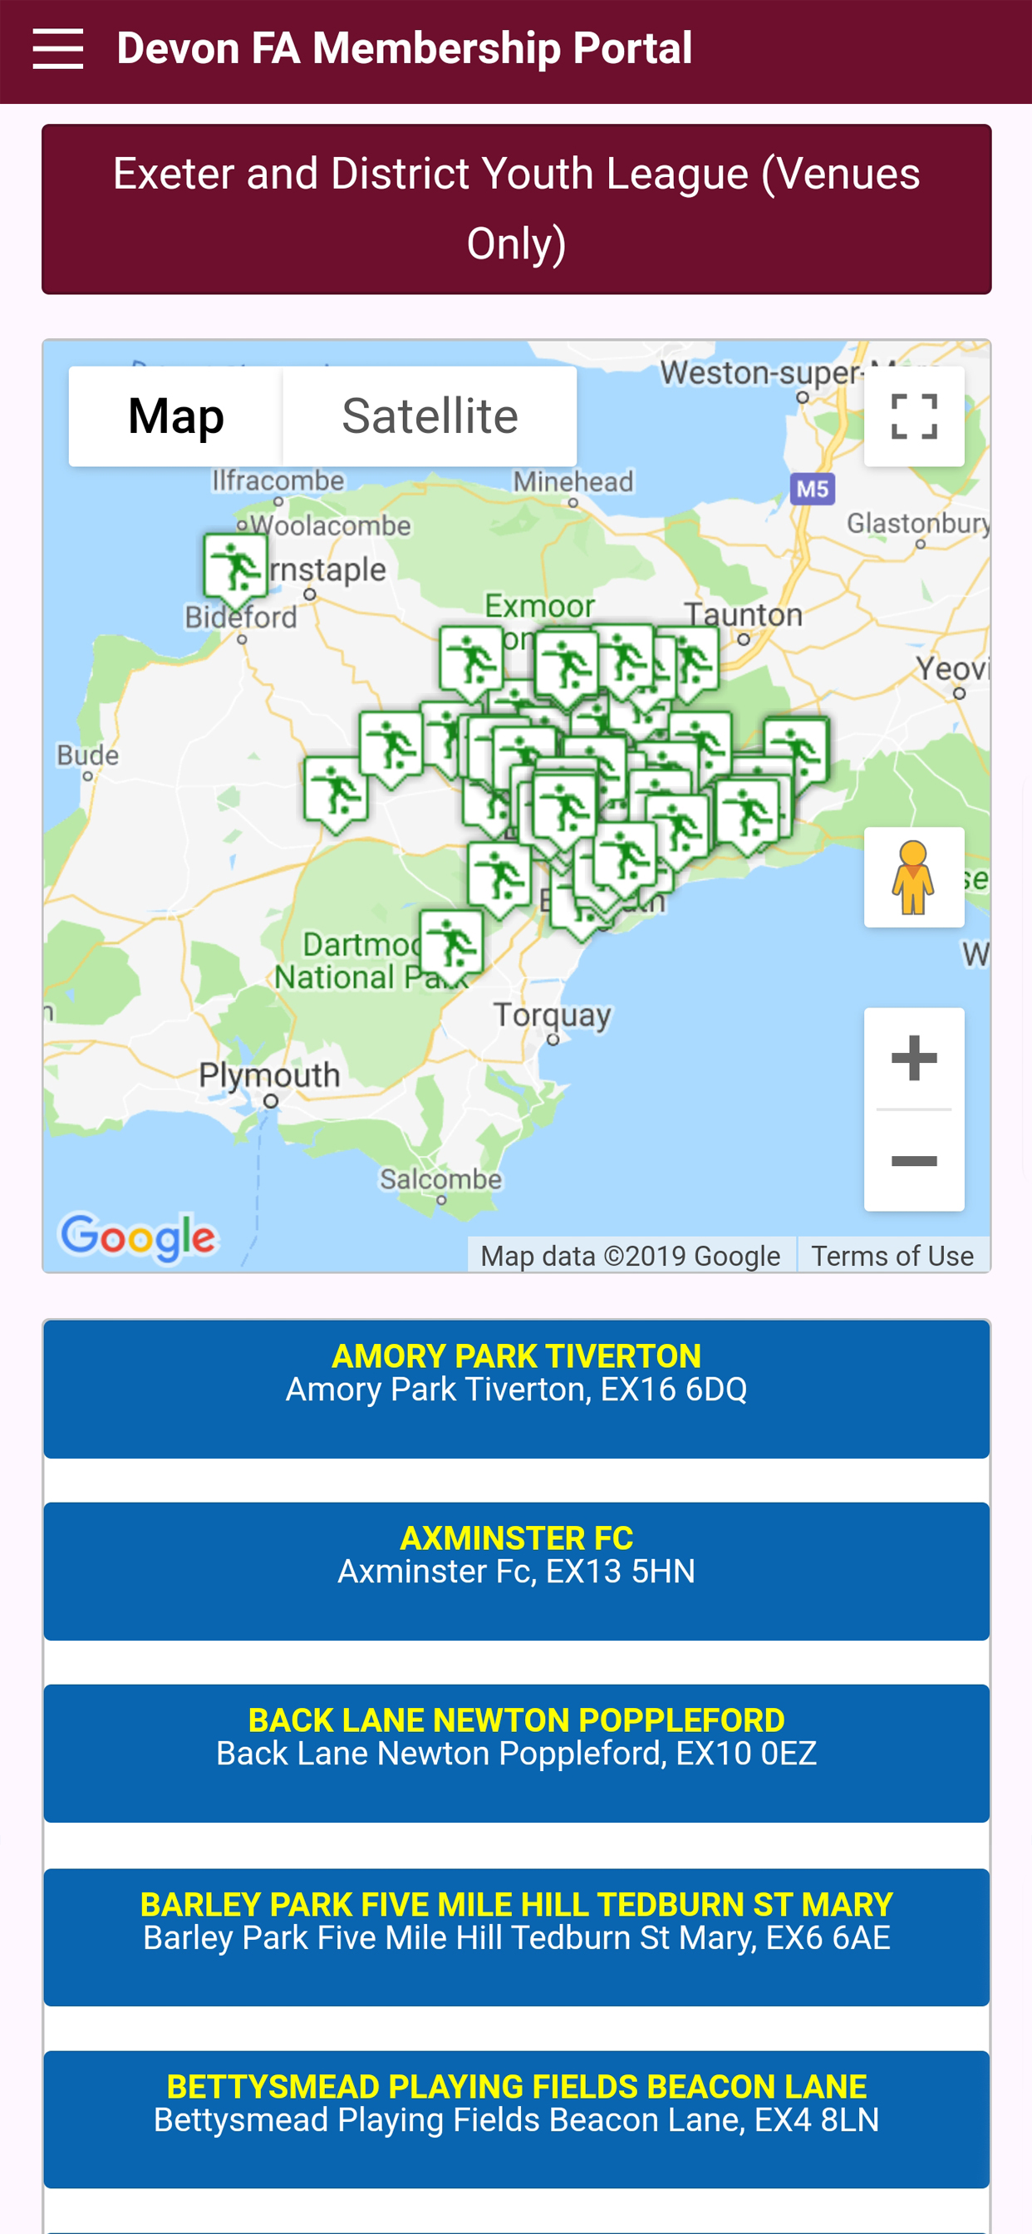Click the M5 motorway badge
The height and width of the screenshot is (2234, 1032).
click(x=813, y=488)
